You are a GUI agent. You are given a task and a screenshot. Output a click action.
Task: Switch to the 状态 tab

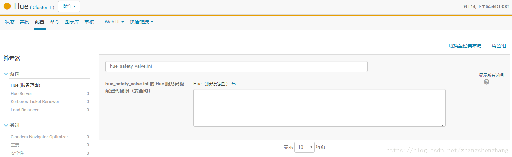point(10,22)
